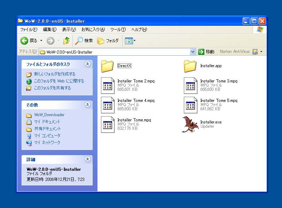The image size is (282, 208).
Task: Collapse the その他 panel chevron
Action: click(x=88, y=105)
